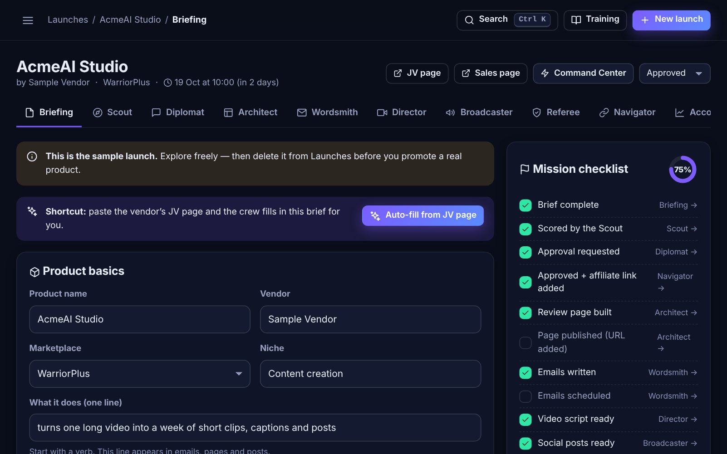Click the external-link icon on JV page
727x454 pixels.
click(398, 73)
